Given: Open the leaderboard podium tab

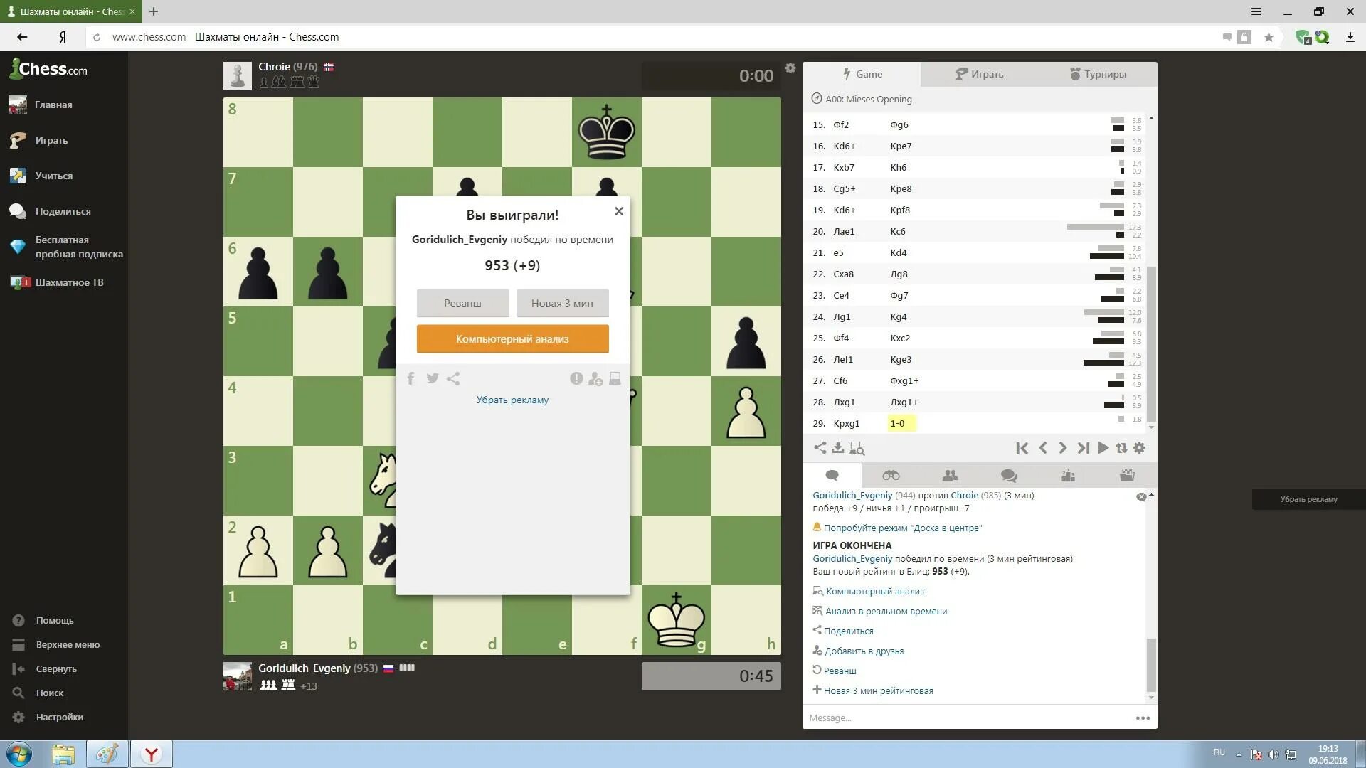Looking at the screenshot, I should click(x=1068, y=476).
